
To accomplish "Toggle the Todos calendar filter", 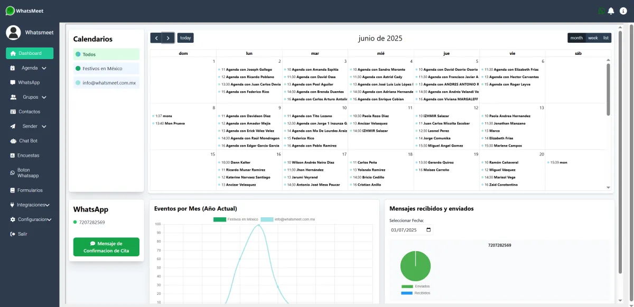I will click(106, 54).
